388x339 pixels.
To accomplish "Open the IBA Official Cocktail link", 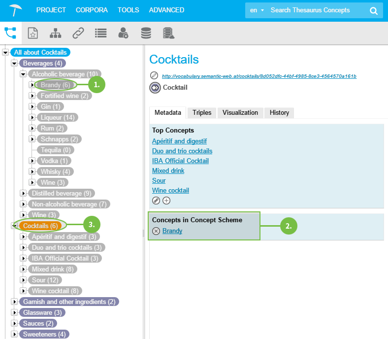I will pos(180,161).
